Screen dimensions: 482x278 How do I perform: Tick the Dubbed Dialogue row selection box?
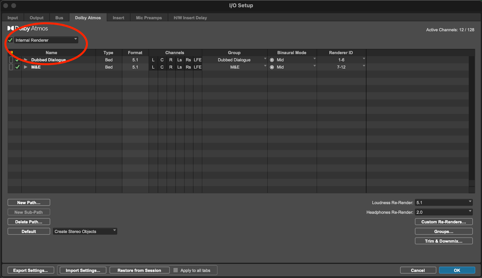tap(11, 60)
